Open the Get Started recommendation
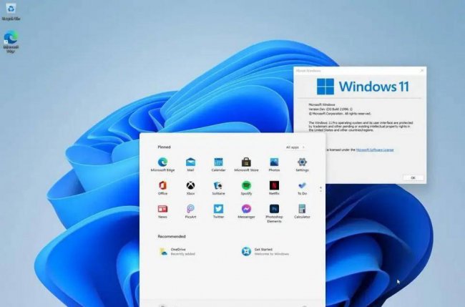This screenshot has height=307, width=465. [x=265, y=251]
